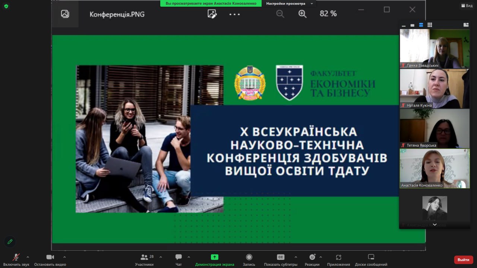The height and width of the screenshot is (268, 477).
Task: Stop camera with Остановить видео
Action: [50, 259]
